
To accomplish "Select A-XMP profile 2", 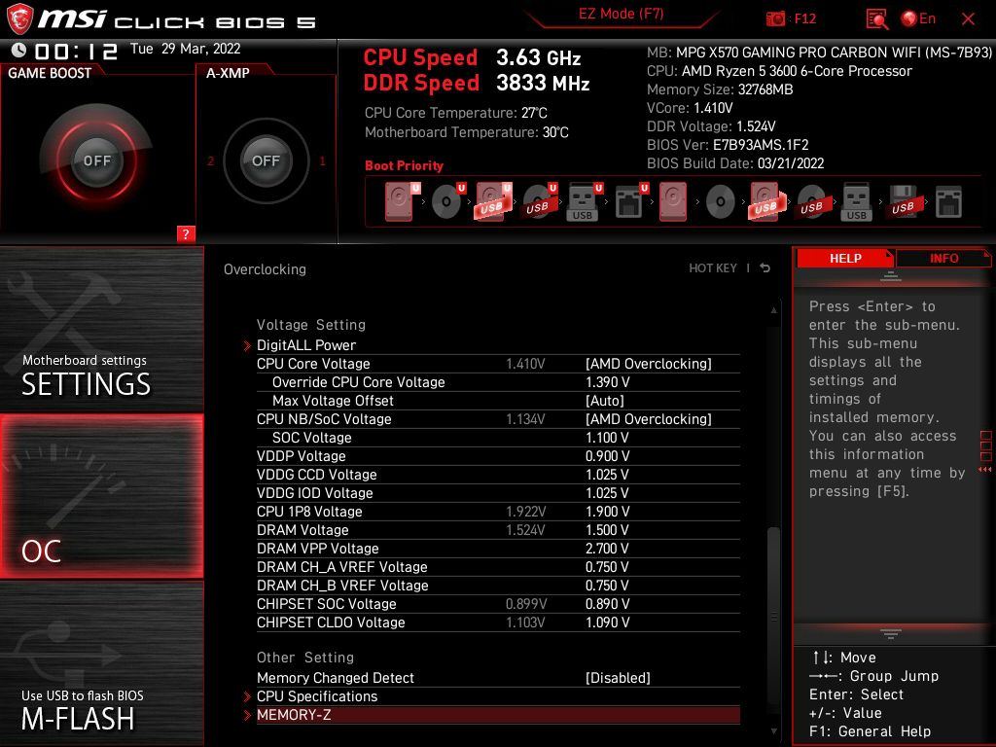I will tap(210, 161).
